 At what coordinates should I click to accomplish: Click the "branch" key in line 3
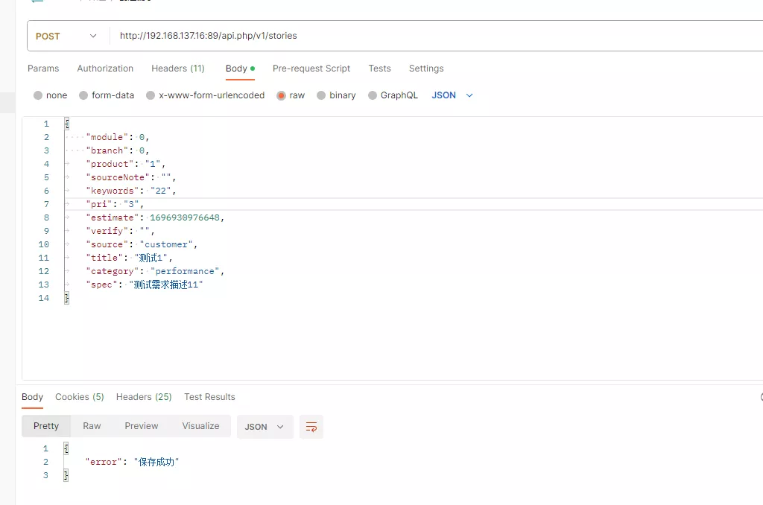[107, 150]
